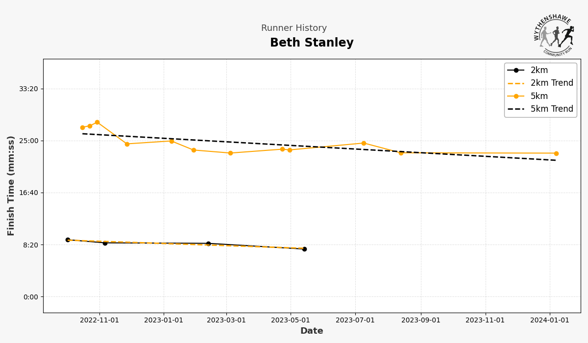
Task: Click the highest 5km data point
Action: point(97,122)
